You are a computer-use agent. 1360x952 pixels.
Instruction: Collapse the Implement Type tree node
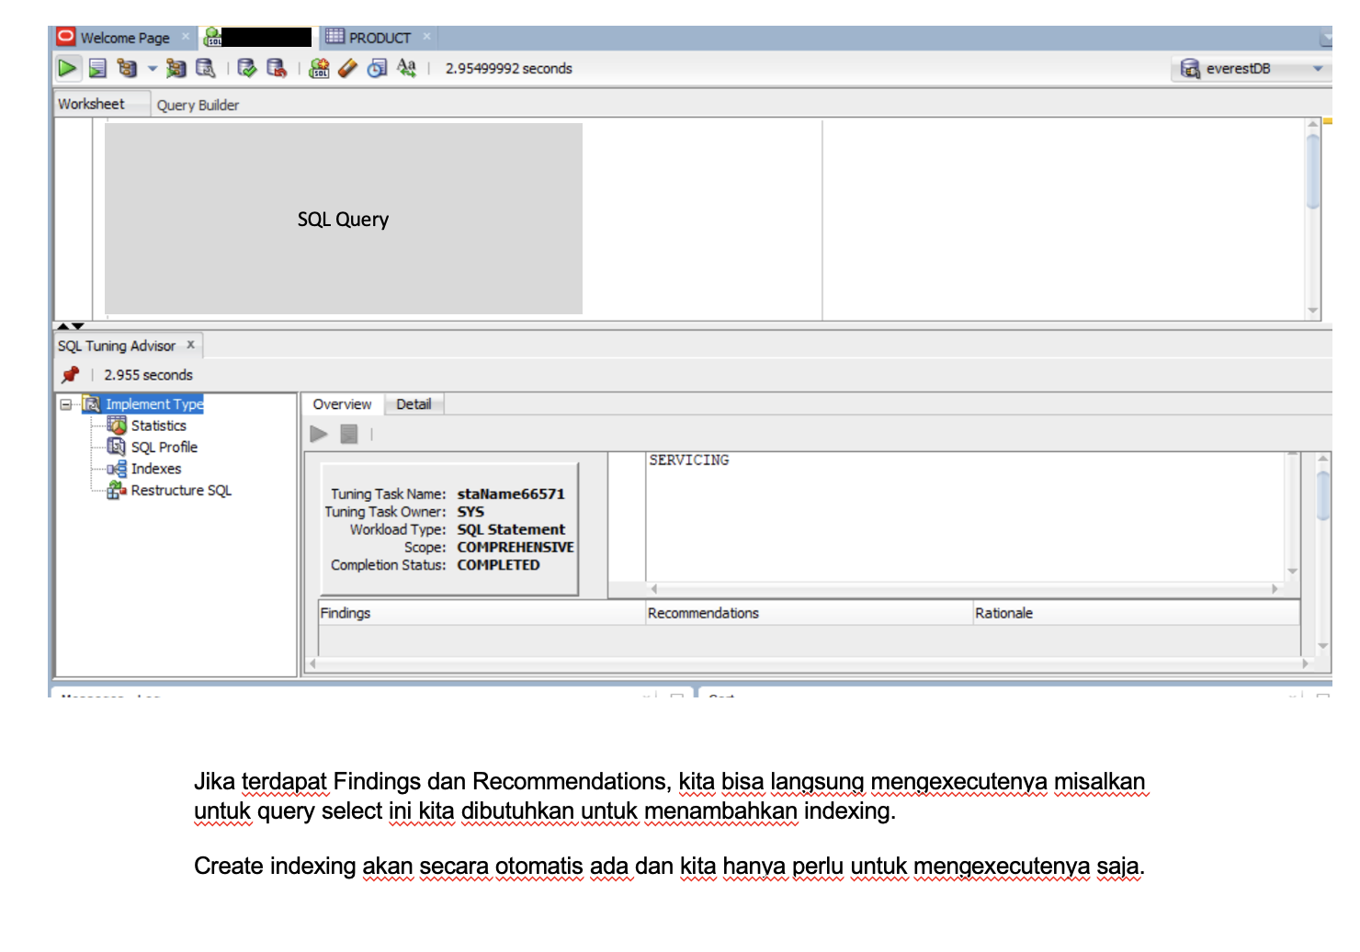click(x=65, y=404)
